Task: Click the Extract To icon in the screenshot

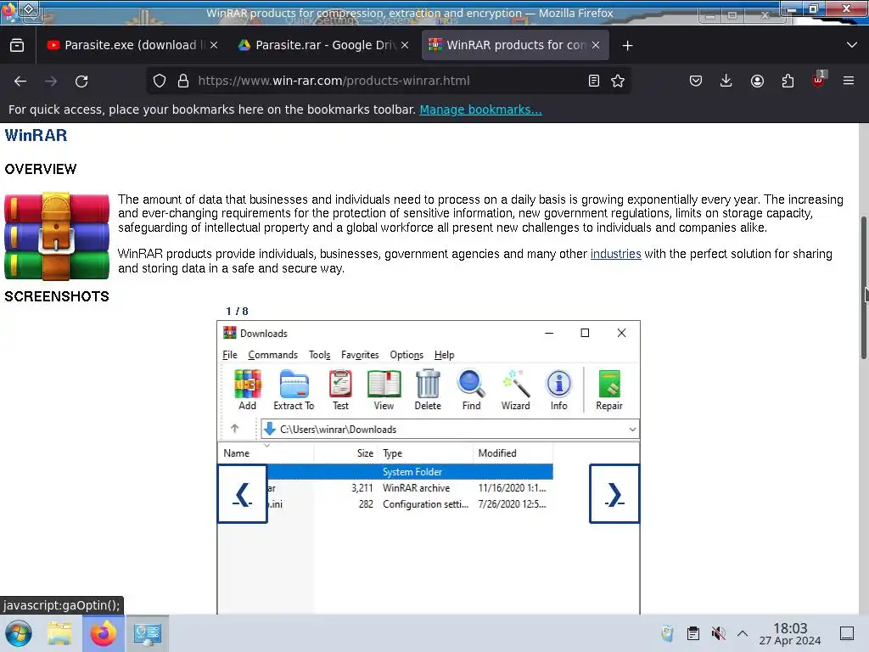Action: tap(294, 390)
